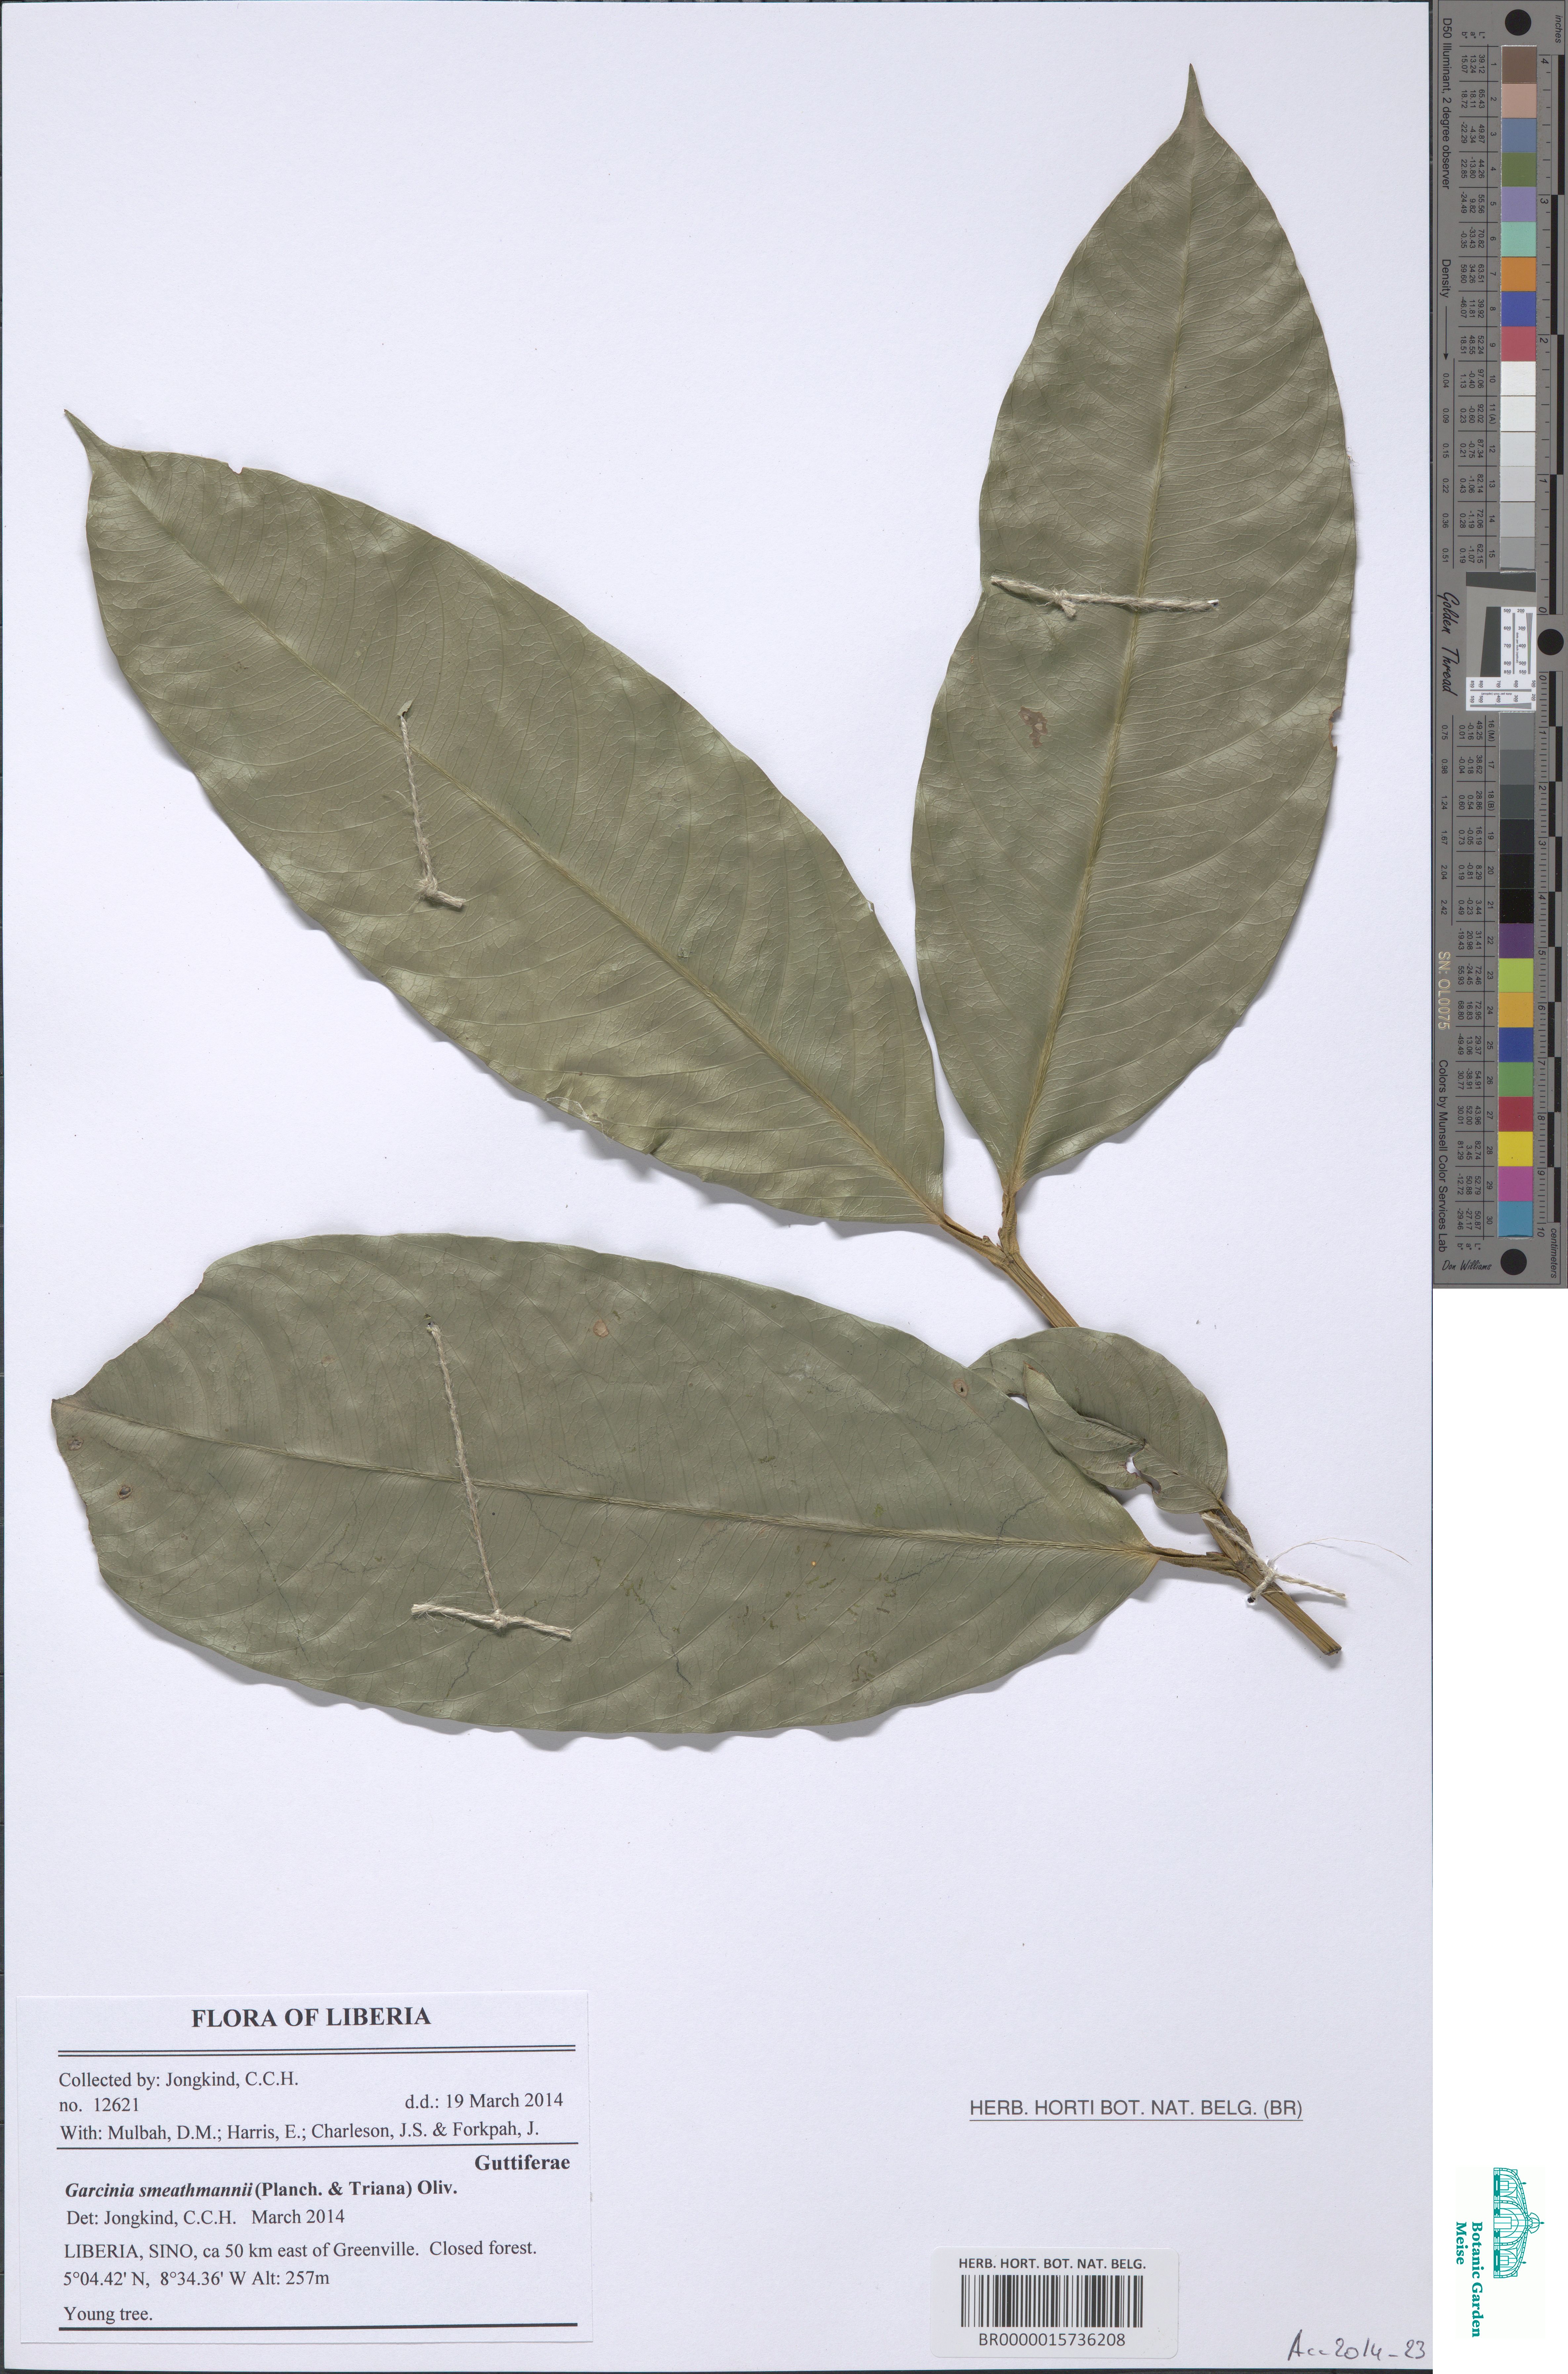
Task: Click the FLORA OF LIBERIA label heading
Action: click(x=311, y=2017)
